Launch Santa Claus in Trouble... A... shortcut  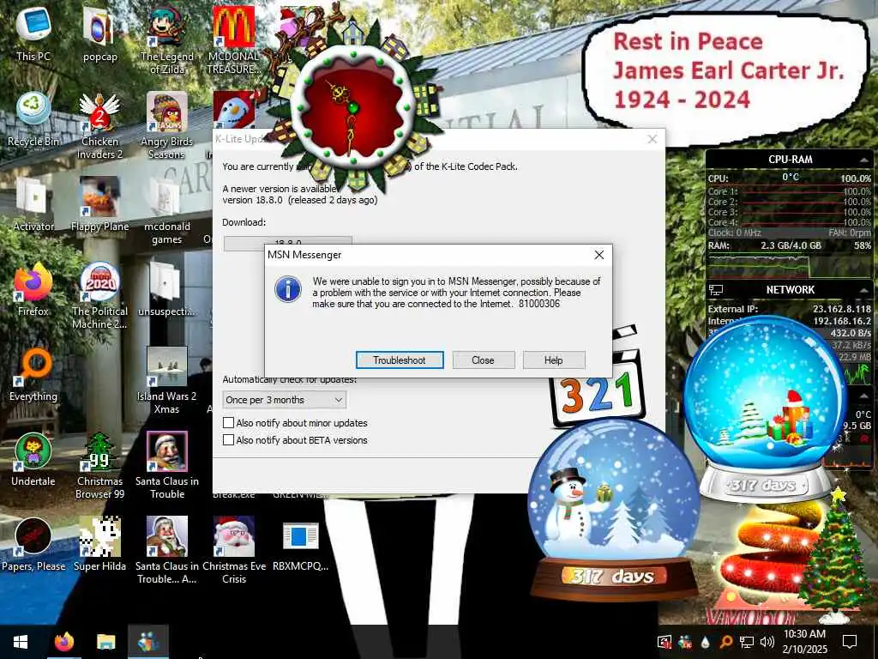point(166,552)
